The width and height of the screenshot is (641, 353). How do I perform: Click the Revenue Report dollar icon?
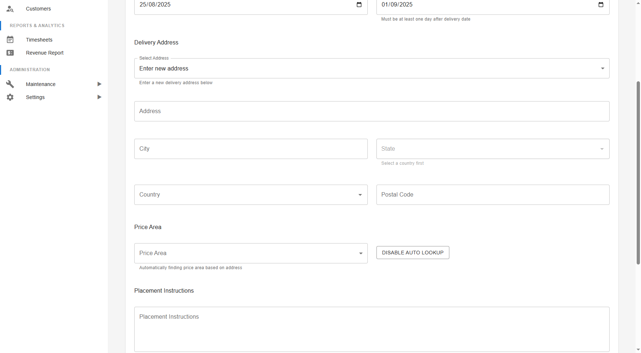(x=10, y=53)
